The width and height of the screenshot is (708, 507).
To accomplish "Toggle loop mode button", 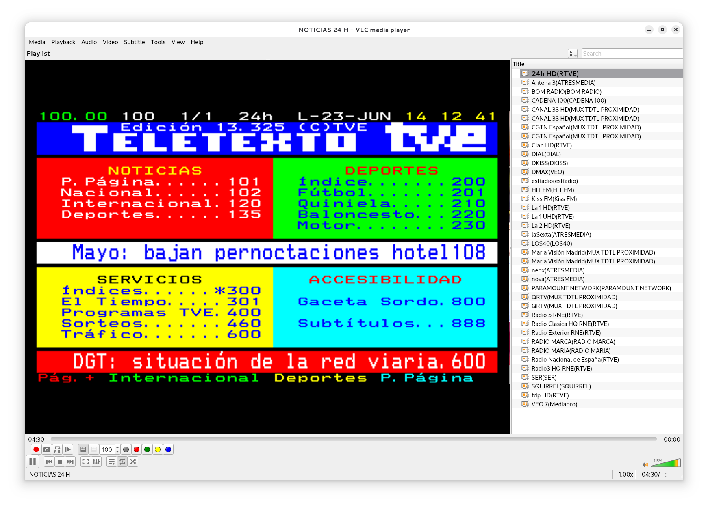I will [122, 462].
